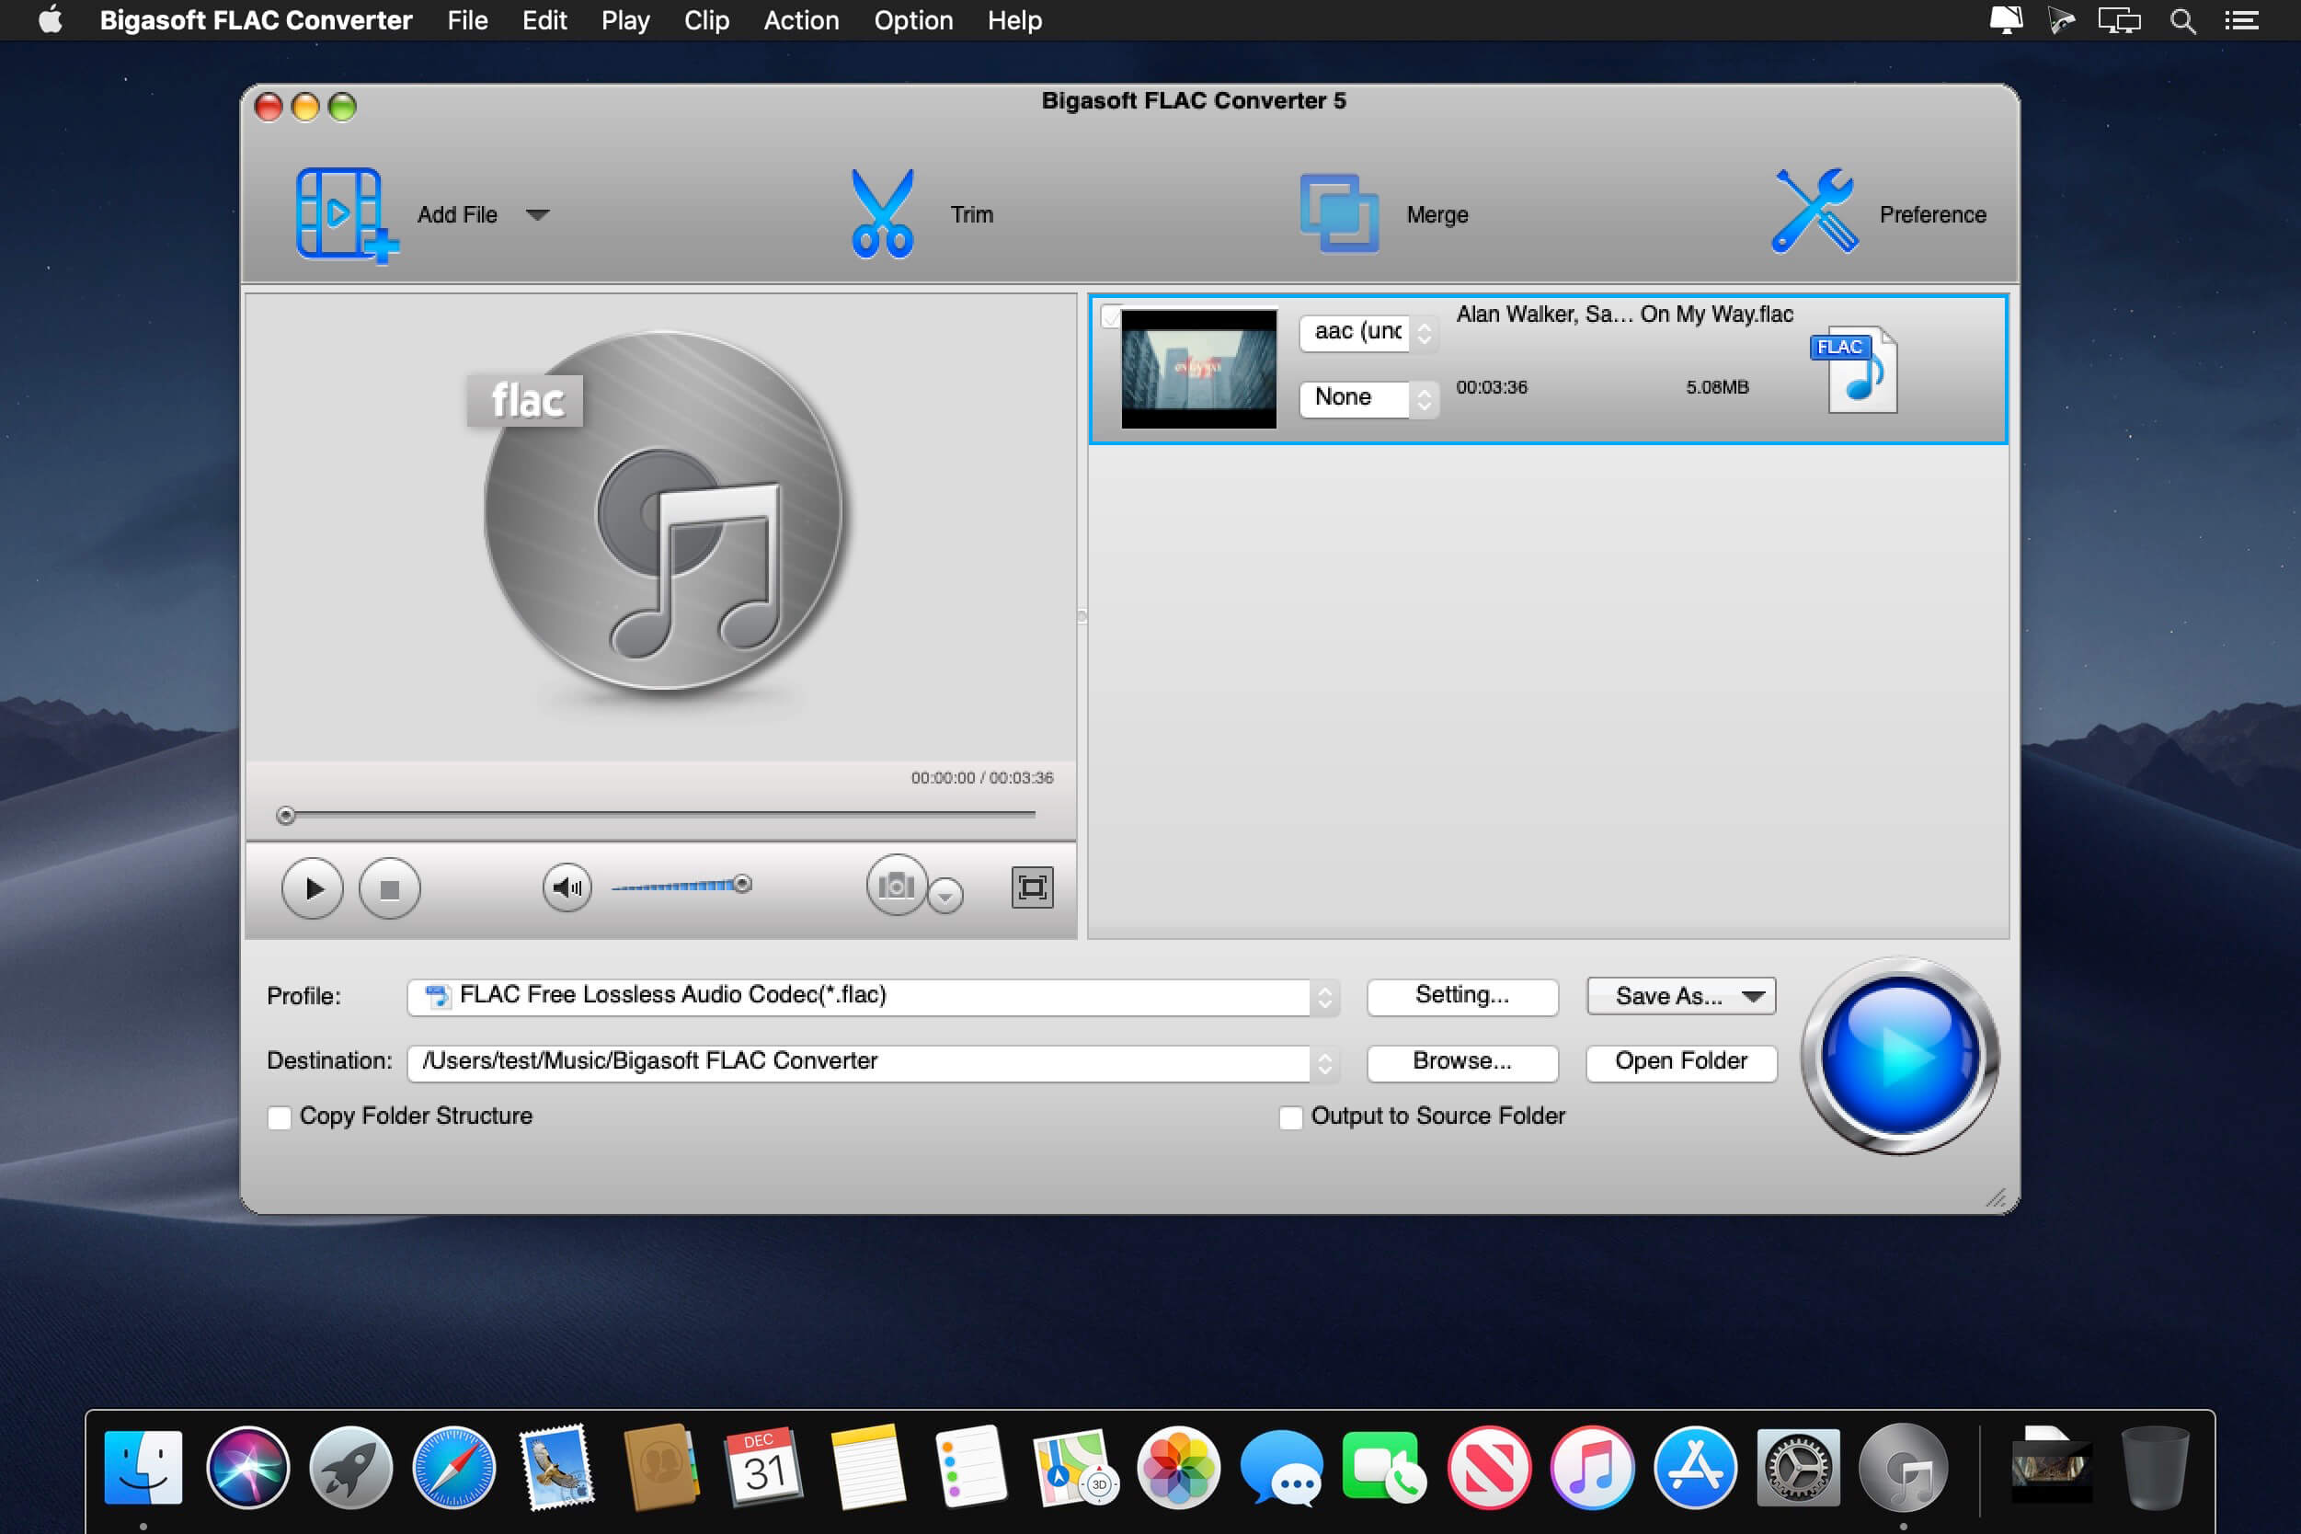
Task: Take a snapshot with the camera icon
Action: (x=896, y=886)
